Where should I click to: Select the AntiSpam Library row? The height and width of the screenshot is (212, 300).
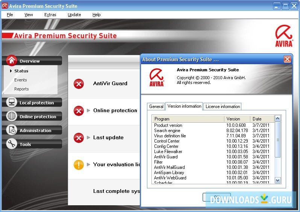pos(213,173)
